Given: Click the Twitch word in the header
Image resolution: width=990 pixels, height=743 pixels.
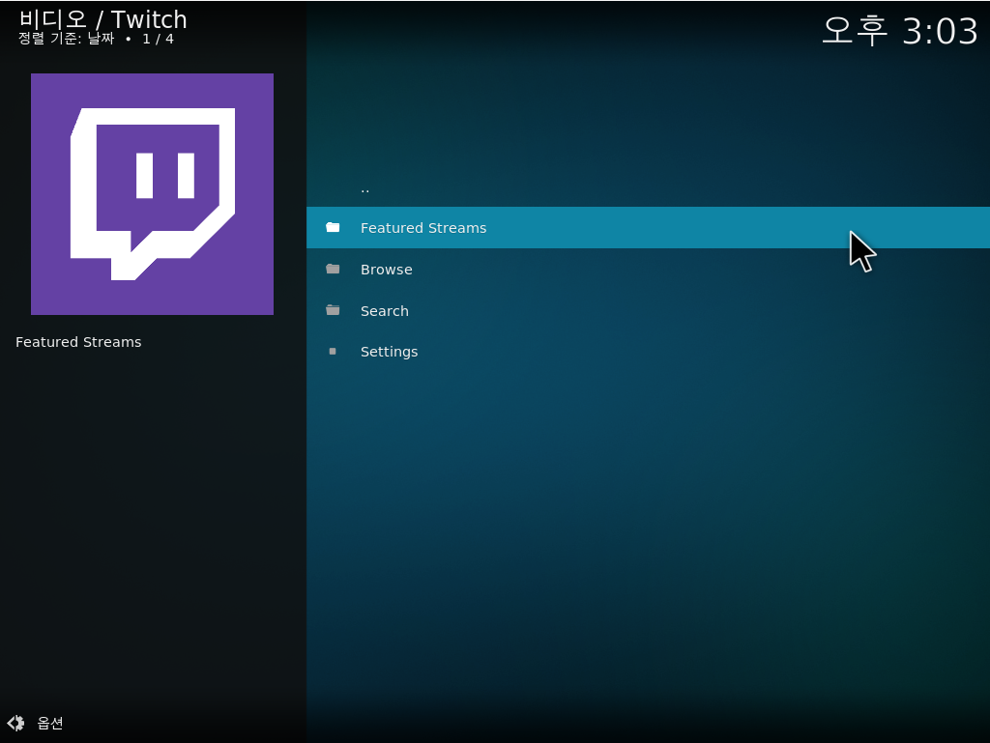Looking at the screenshot, I should (x=149, y=18).
